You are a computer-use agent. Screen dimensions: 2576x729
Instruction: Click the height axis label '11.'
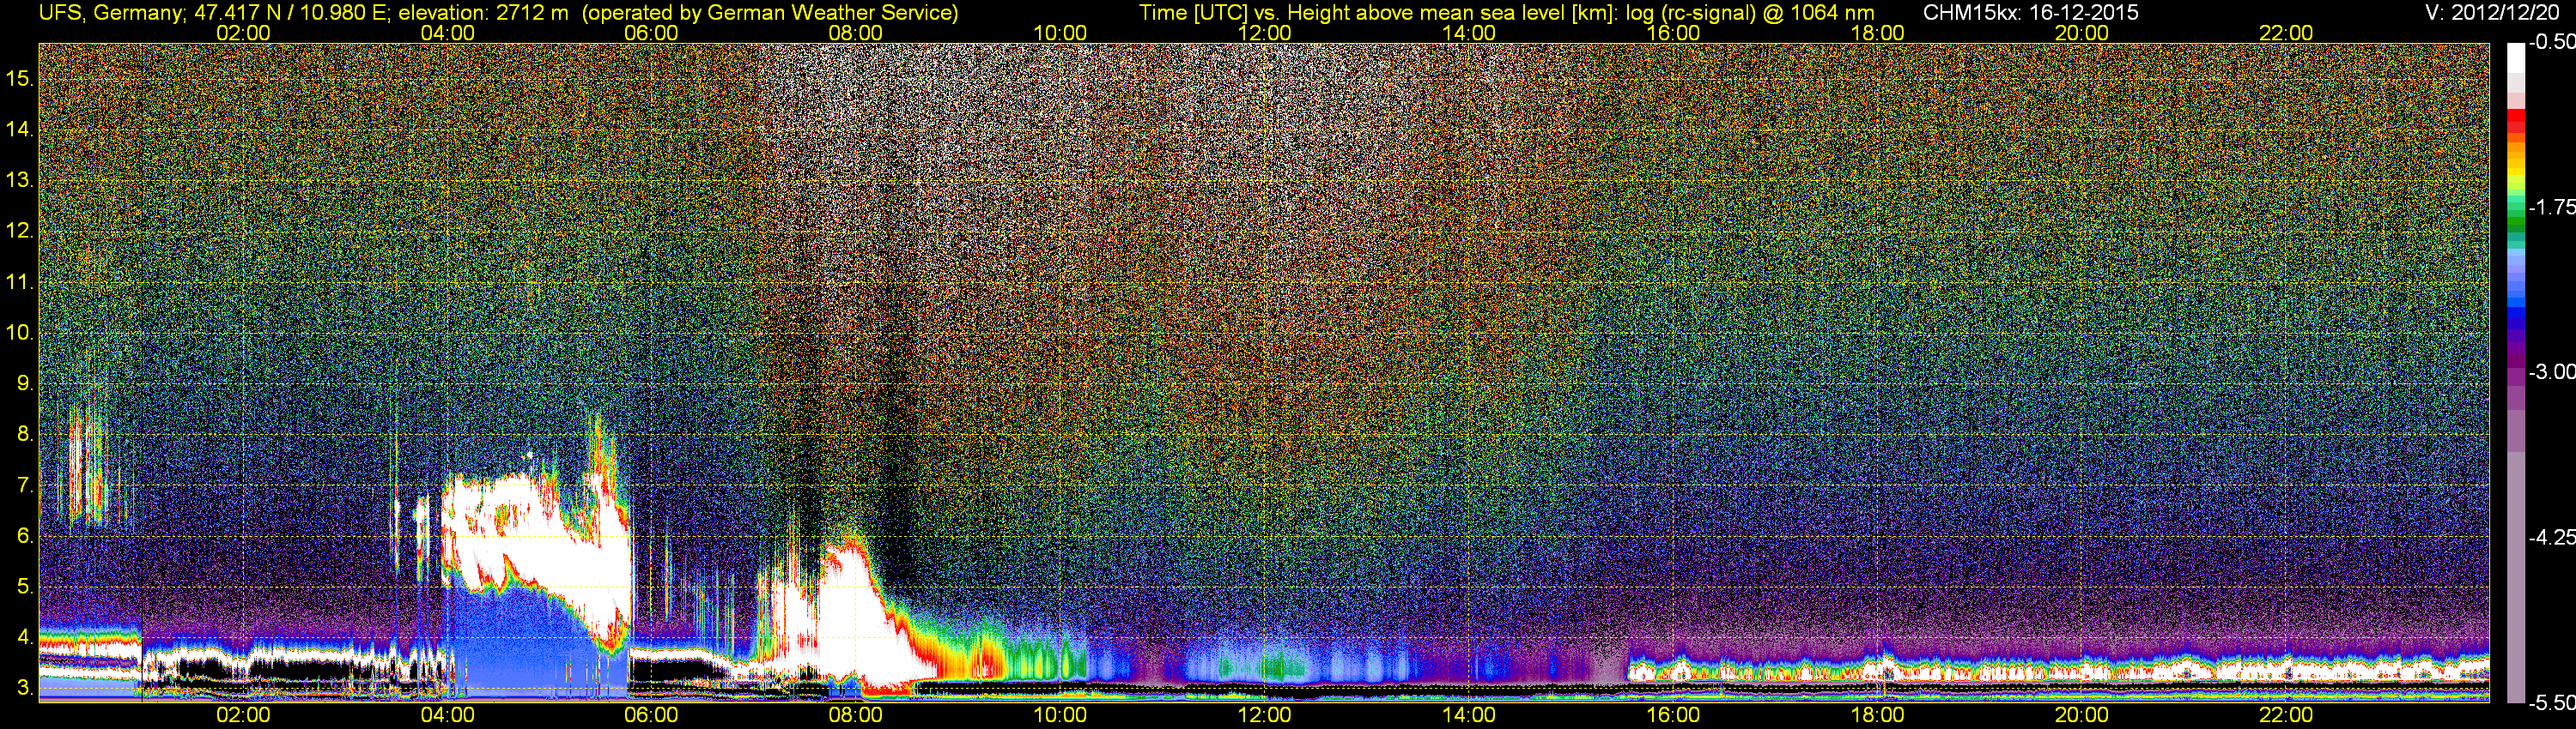tap(19, 281)
